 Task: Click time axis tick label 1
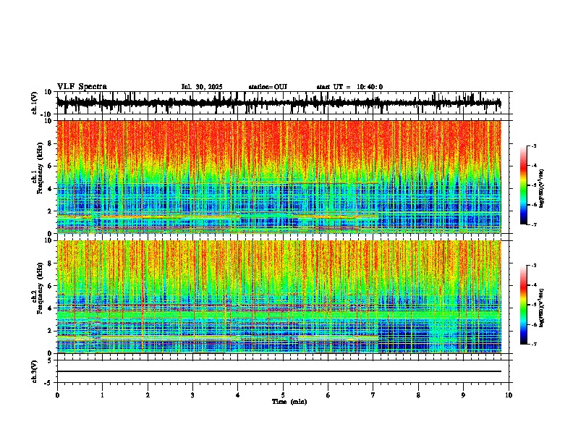pos(102,395)
